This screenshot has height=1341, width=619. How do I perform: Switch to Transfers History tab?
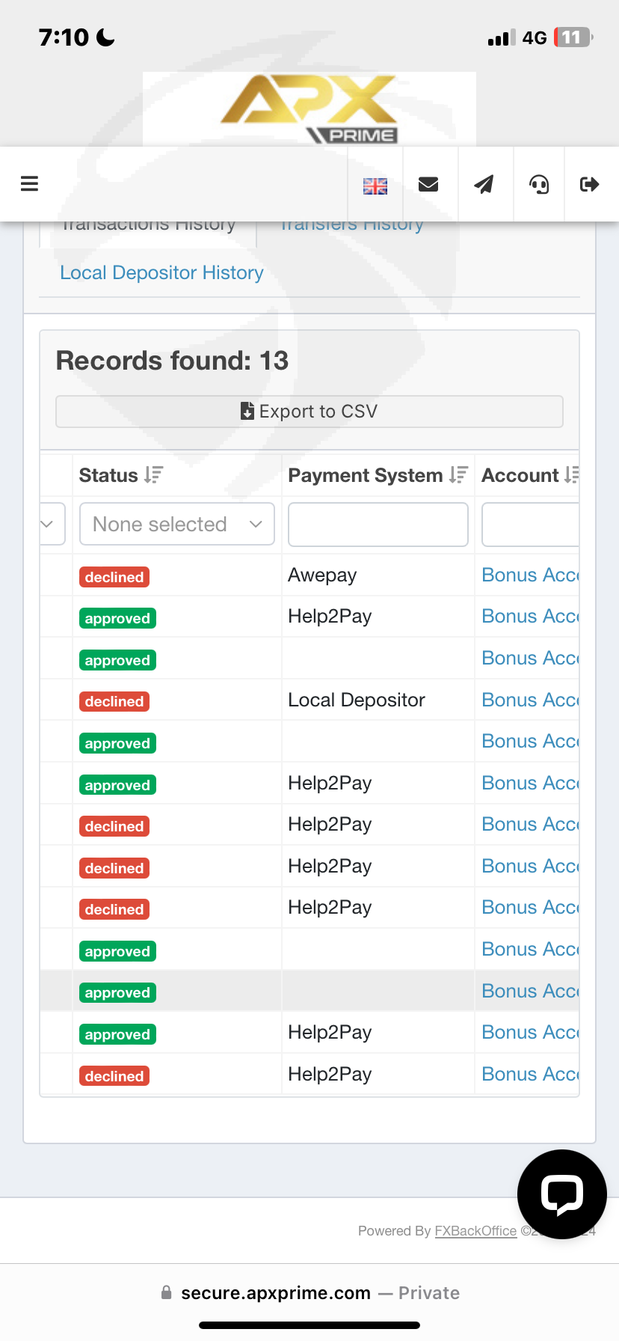(x=351, y=226)
